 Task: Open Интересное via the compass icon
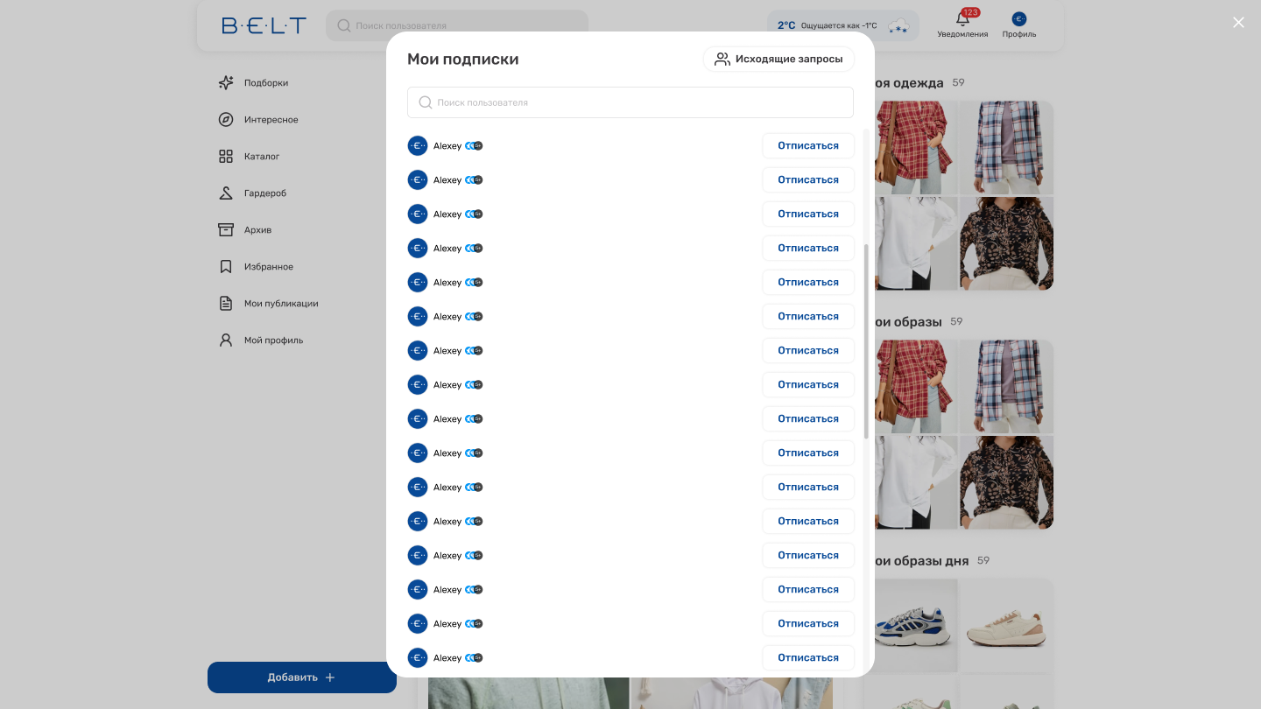(225, 119)
